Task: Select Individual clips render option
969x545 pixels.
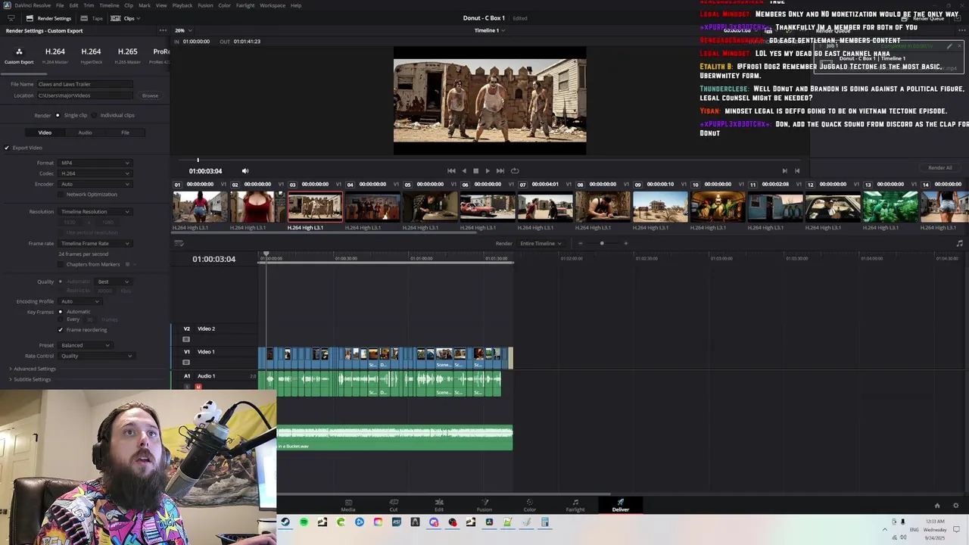Action: tap(114, 115)
